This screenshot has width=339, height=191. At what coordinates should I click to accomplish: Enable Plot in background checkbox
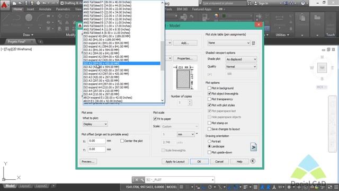[209, 88]
